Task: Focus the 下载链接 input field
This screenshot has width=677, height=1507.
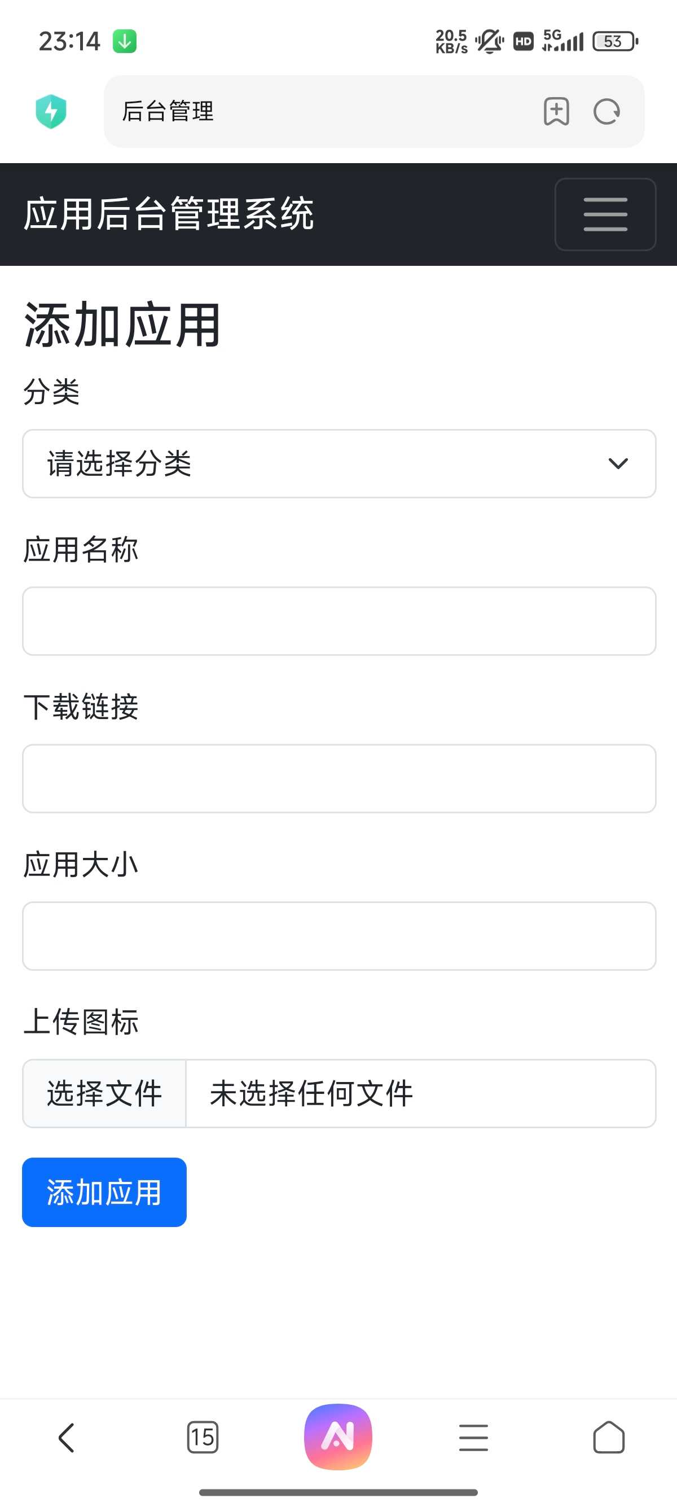Action: pyautogui.click(x=339, y=778)
